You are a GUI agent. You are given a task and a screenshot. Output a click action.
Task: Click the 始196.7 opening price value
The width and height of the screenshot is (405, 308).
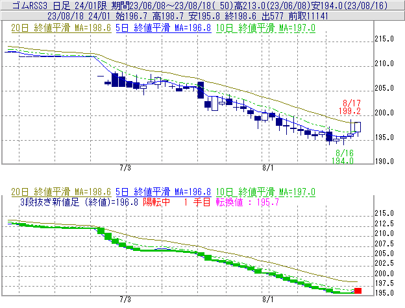(132, 16)
